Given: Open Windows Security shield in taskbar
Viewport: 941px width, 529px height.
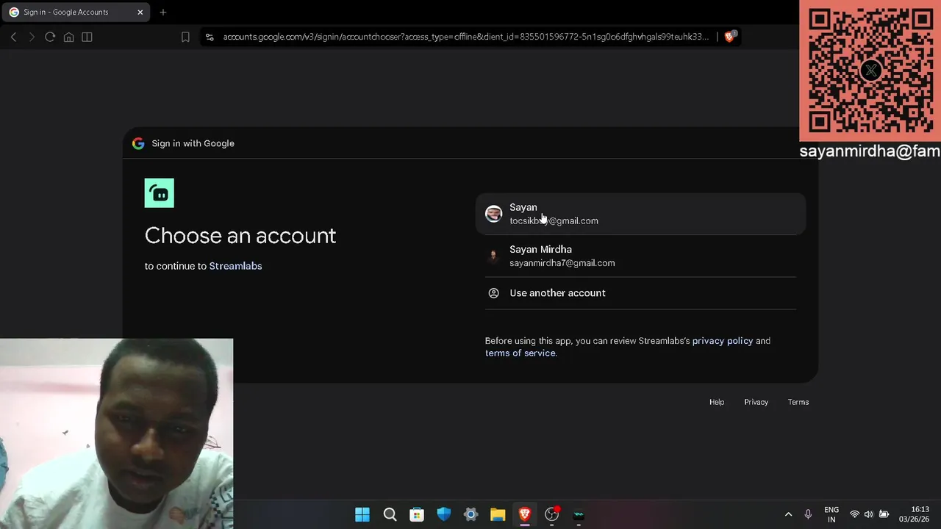Looking at the screenshot, I should [x=444, y=514].
